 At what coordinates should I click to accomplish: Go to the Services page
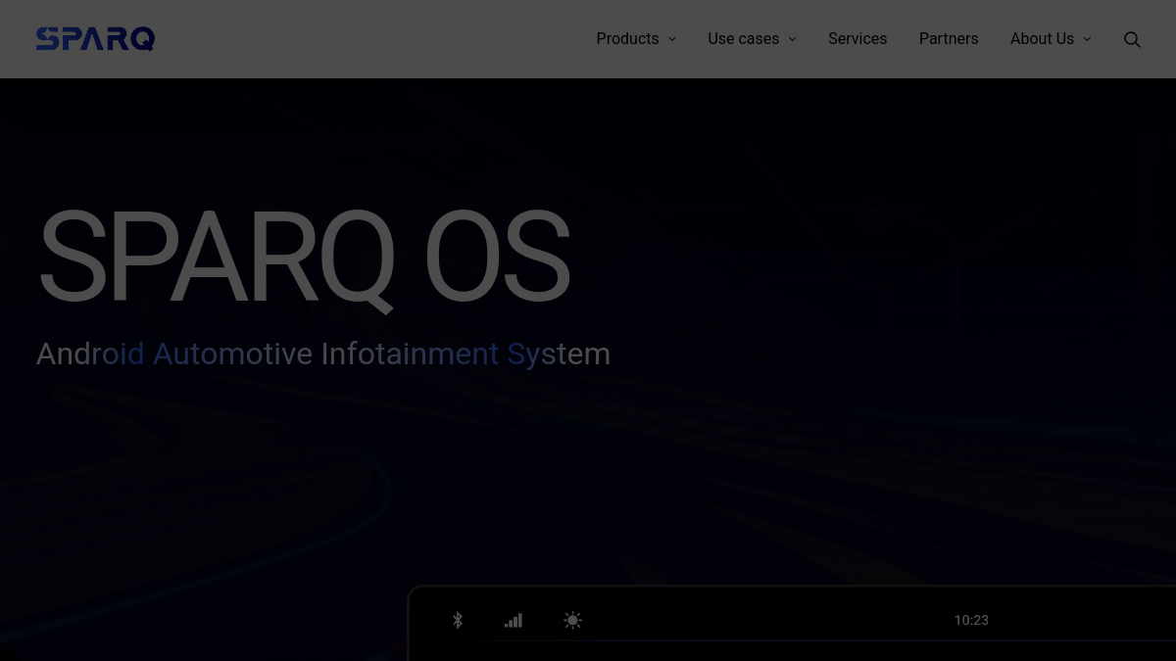[857, 39]
